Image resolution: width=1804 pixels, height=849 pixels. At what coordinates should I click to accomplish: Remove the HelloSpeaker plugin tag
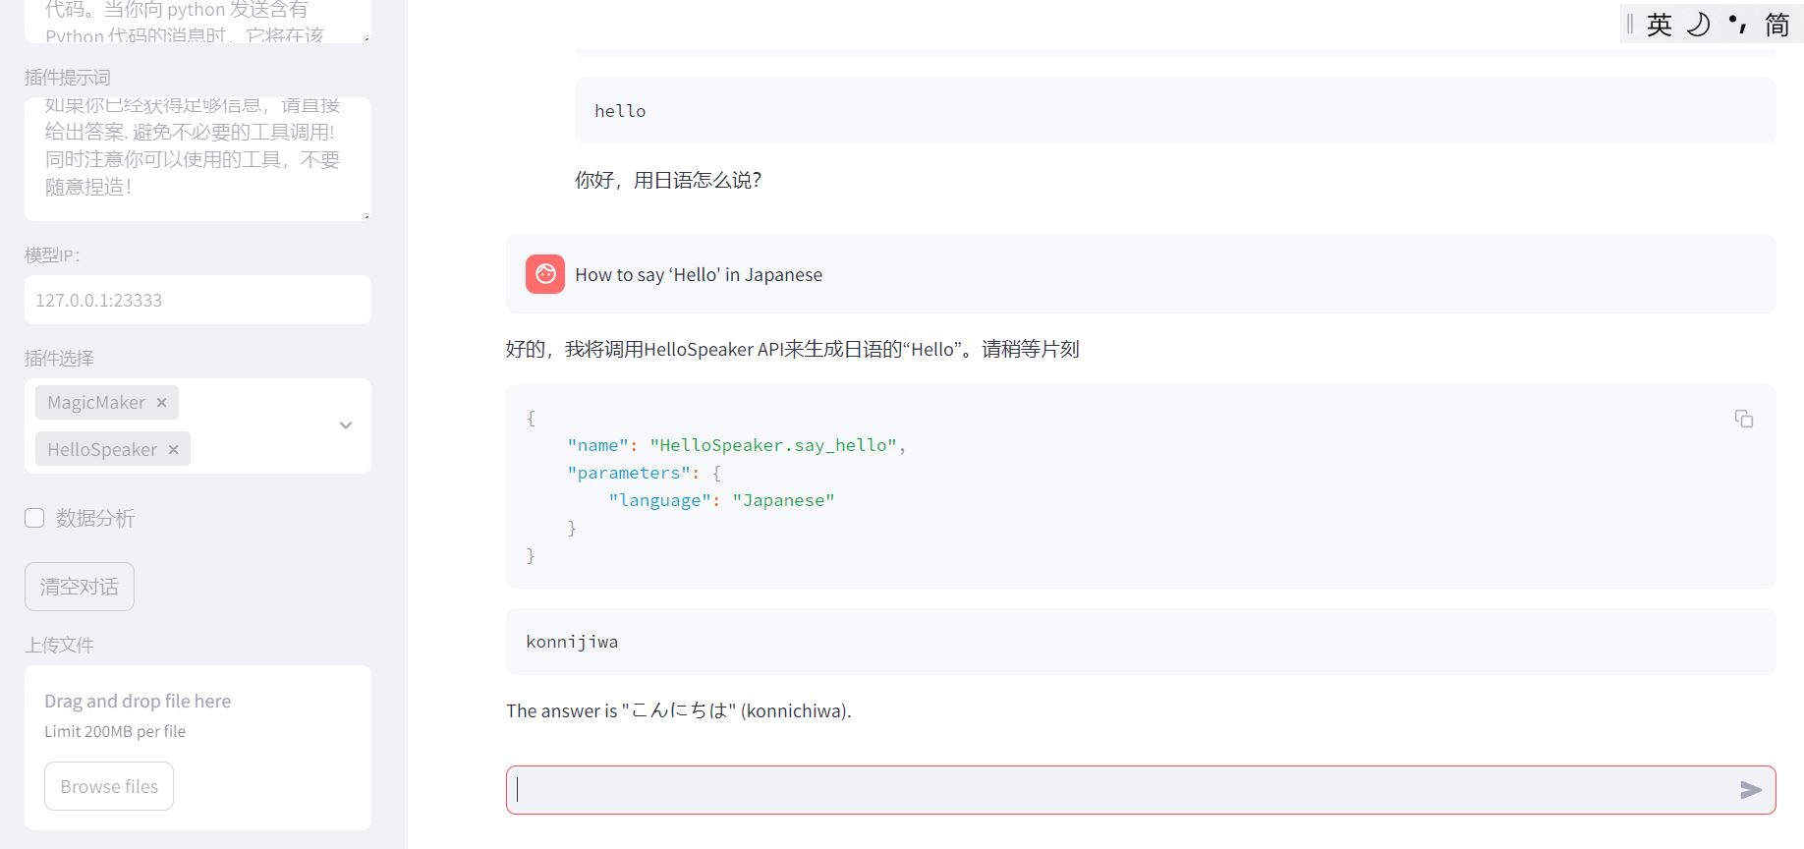click(x=173, y=449)
